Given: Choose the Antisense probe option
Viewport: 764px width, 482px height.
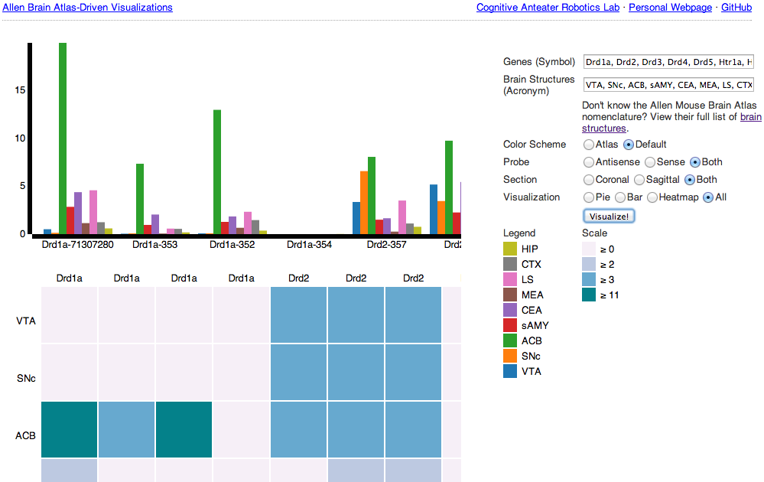Looking at the screenshot, I should (589, 162).
